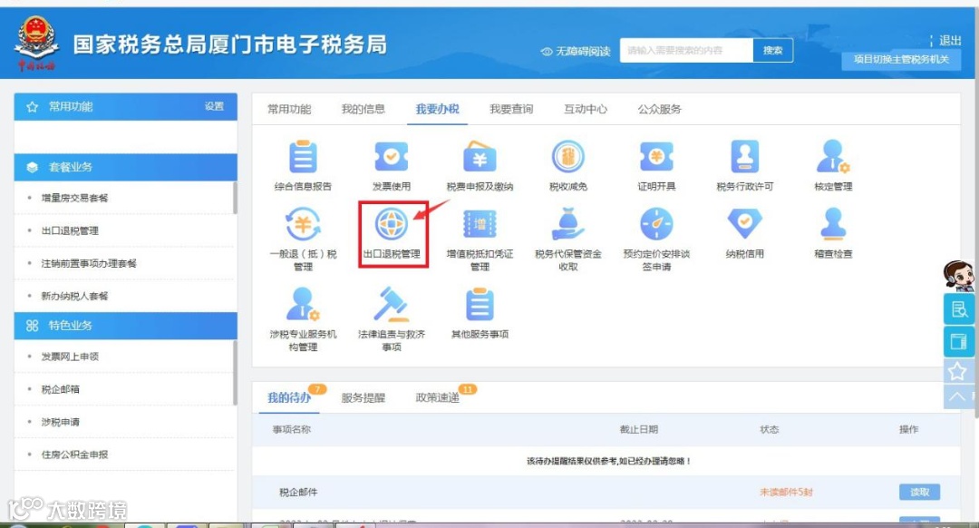Open the 稽查检查 icon
Screen dimensions: 979x528
[834, 224]
